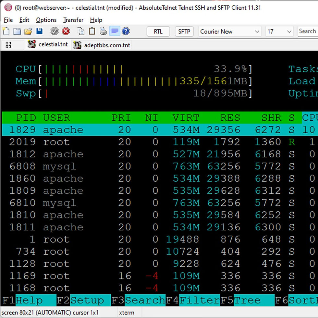The height and width of the screenshot is (318, 318).
Task: Select process row with PID 1812
Action: tap(160, 154)
